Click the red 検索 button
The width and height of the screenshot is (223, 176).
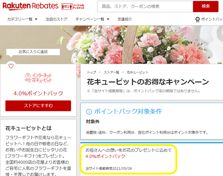(x=206, y=6)
